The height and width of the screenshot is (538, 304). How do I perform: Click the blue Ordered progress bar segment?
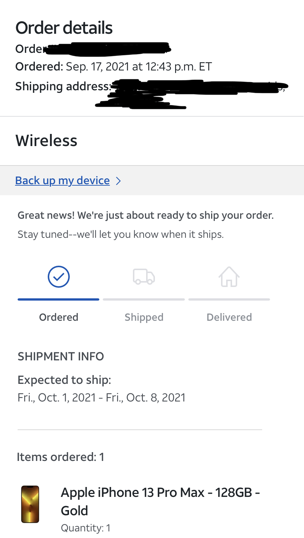[58, 299]
